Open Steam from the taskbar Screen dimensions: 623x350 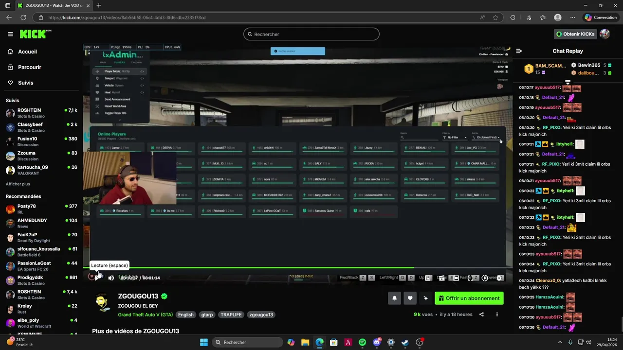405,342
